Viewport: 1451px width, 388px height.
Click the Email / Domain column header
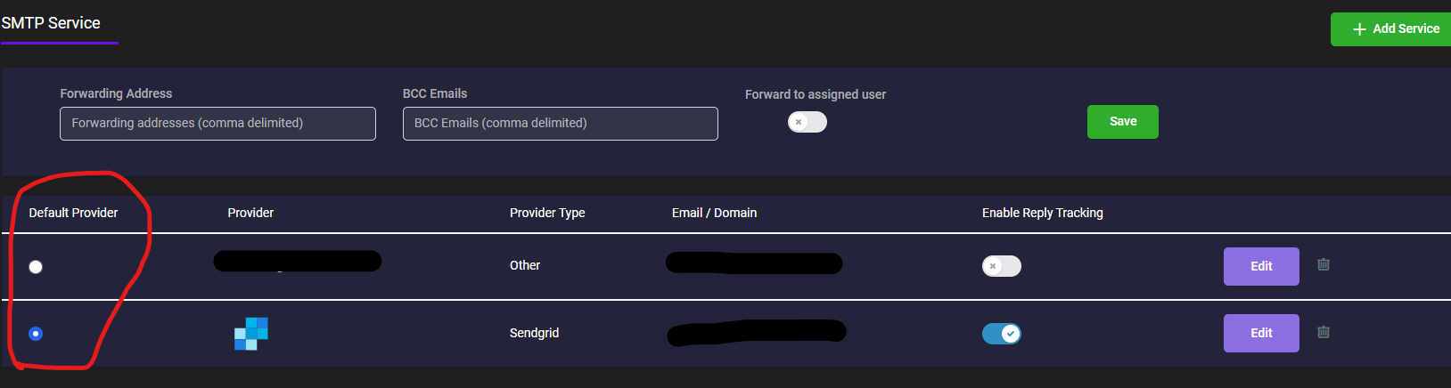coord(714,213)
